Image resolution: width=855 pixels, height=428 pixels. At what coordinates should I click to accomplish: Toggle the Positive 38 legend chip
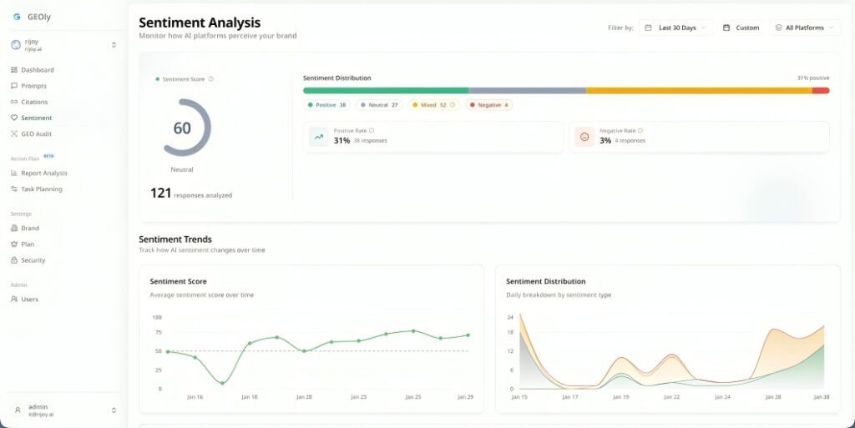click(326, 105)
